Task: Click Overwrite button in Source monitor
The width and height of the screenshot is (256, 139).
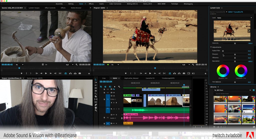Action: click(75, 73)
